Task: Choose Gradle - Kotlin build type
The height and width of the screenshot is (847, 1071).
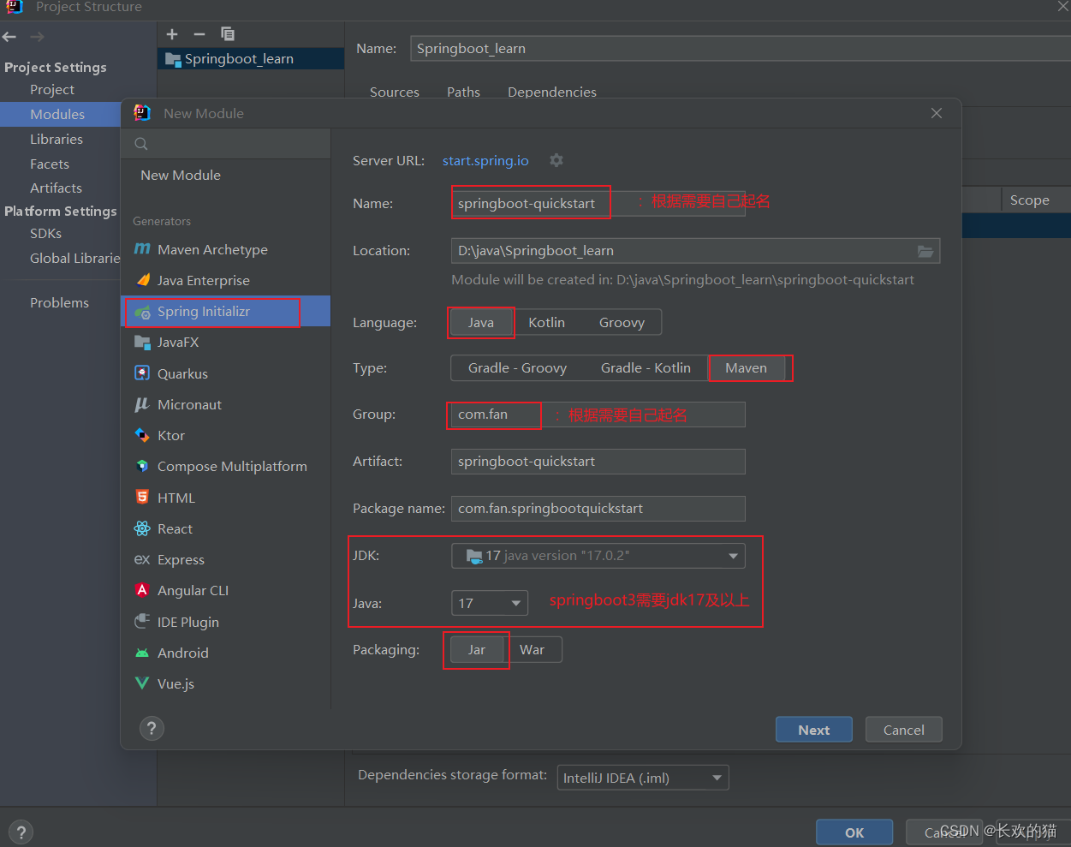Action: coord(646,368)
